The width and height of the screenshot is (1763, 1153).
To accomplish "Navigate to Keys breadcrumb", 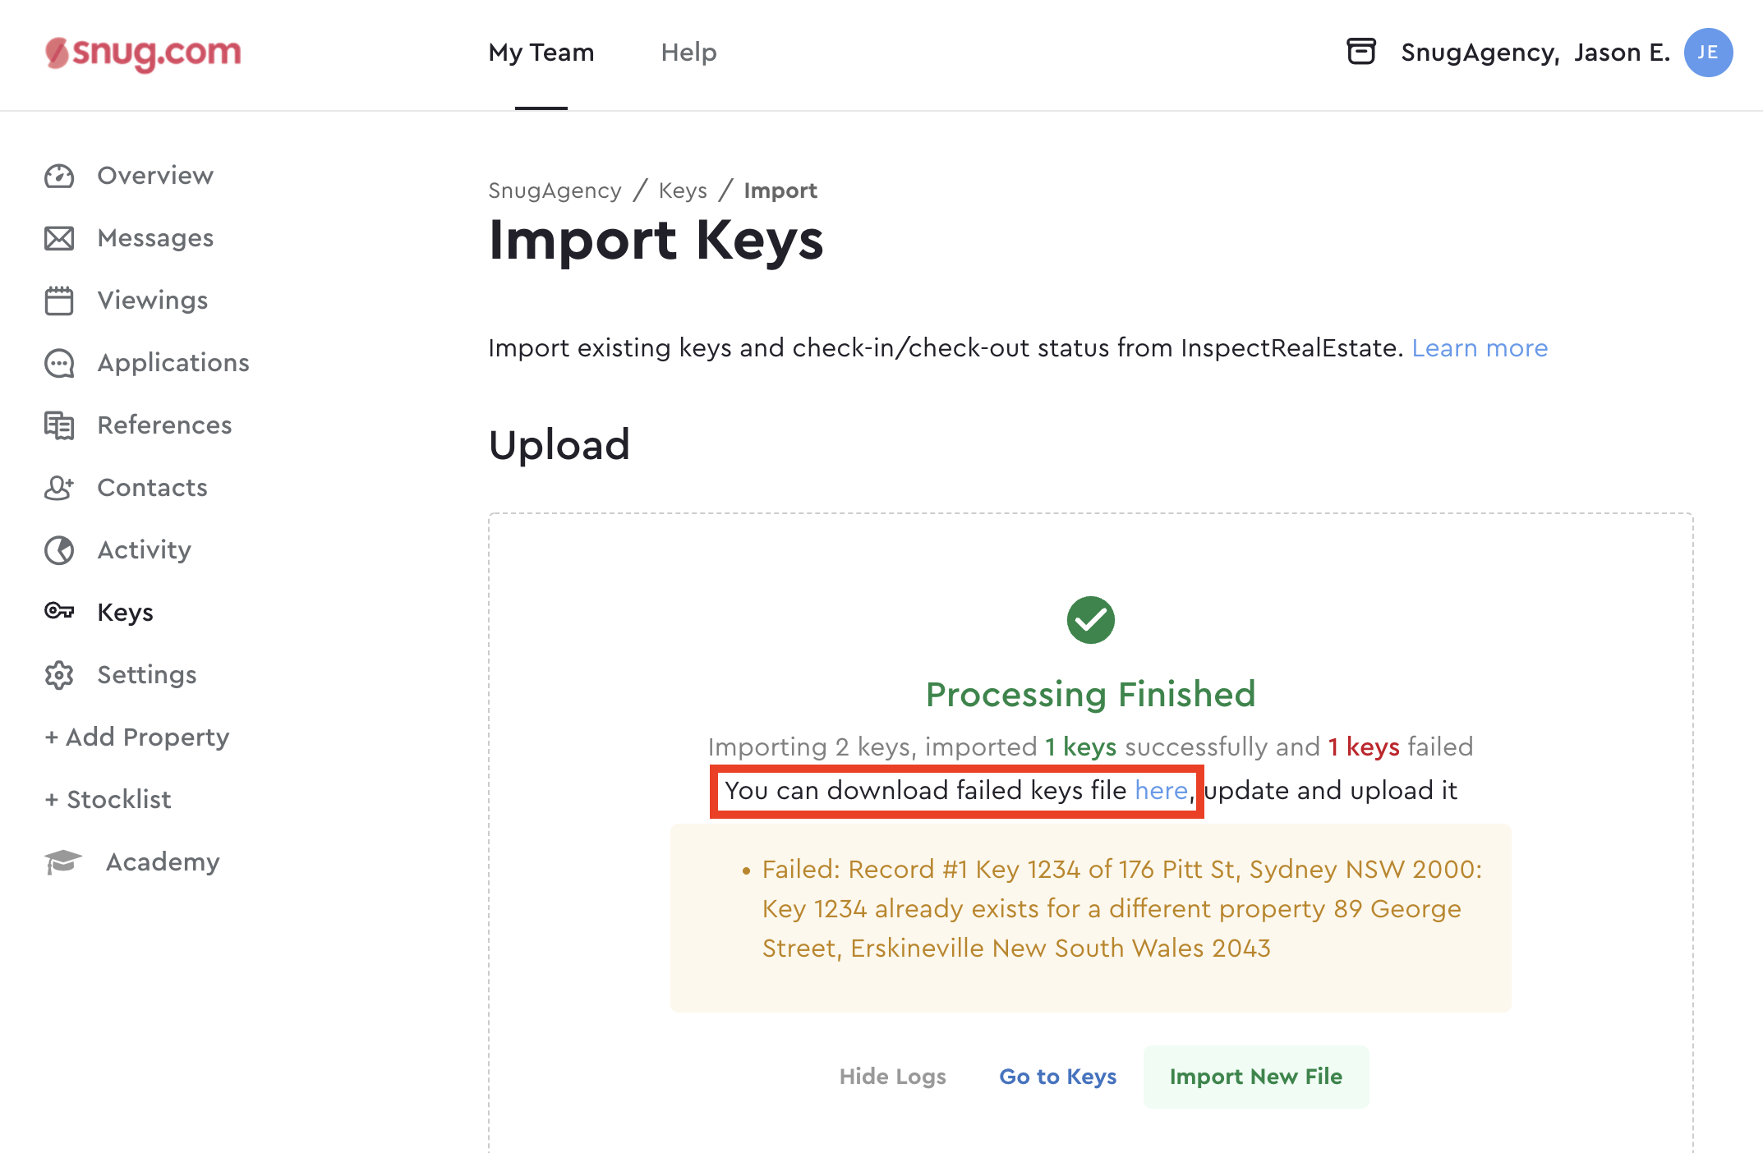I will pyautogui.click(x=683, y=191).
